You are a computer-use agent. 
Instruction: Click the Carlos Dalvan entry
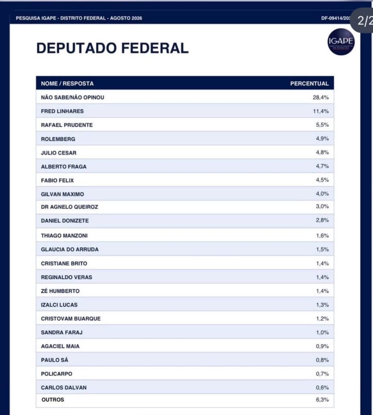point(185,387)
